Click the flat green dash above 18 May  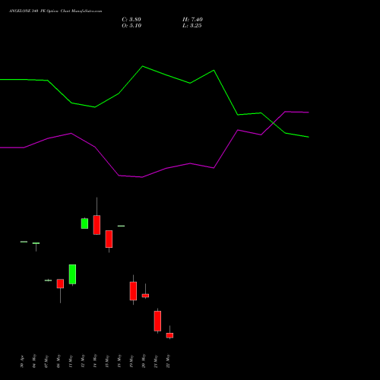(x=121, y=226)
